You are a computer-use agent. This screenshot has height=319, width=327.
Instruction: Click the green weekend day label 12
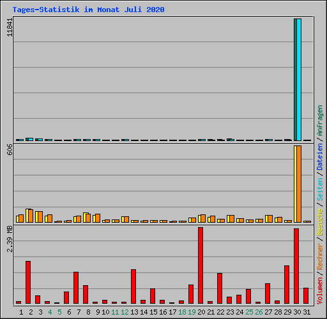click(x=125, y=312)
